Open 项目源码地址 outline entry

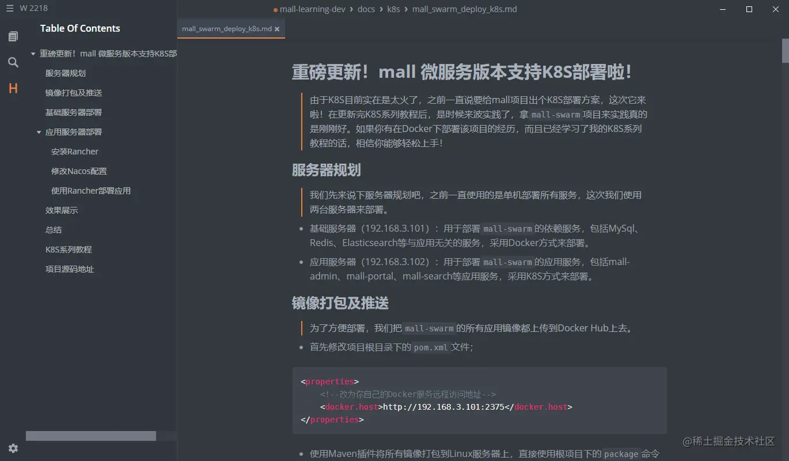(x=70, y=269)
